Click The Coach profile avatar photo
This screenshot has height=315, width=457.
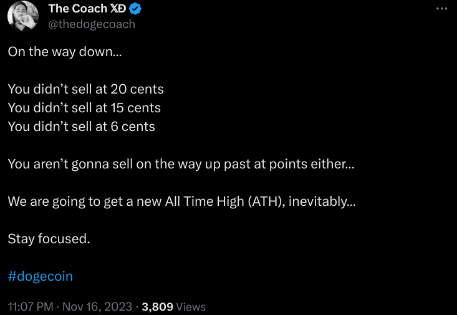click(x=23, y=17)
